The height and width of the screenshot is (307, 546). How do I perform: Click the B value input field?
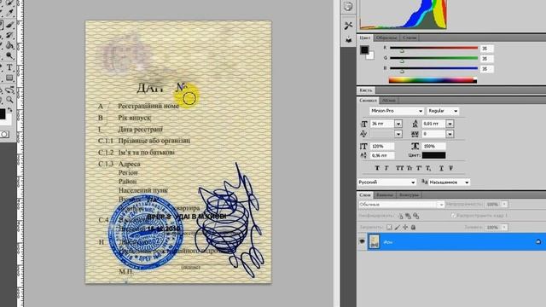click(486, 69)
